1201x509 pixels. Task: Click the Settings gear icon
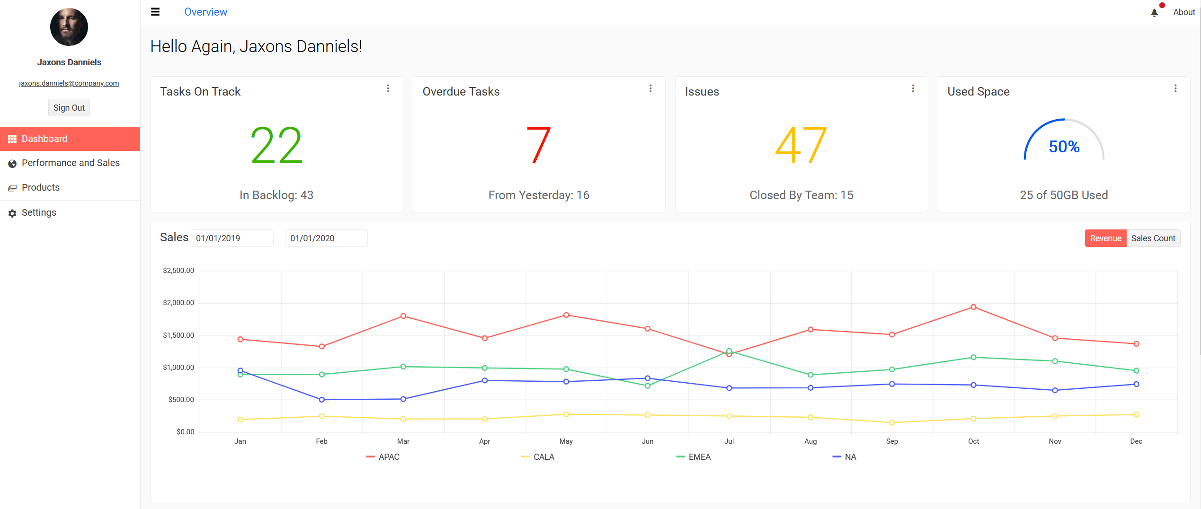(12, 212)
